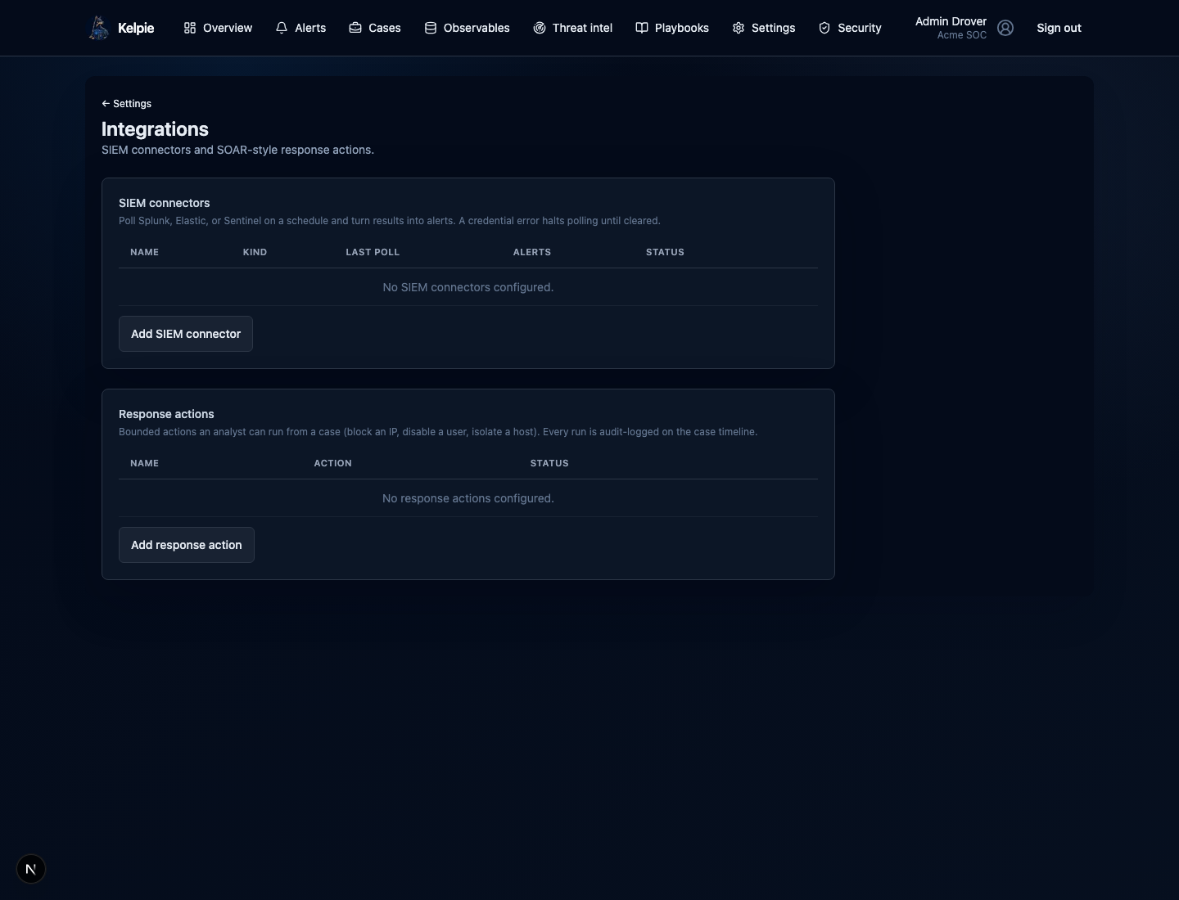The image size is (1179, 900).
Task: Click NAME header in SIEM connectors table
Action: 144,252
